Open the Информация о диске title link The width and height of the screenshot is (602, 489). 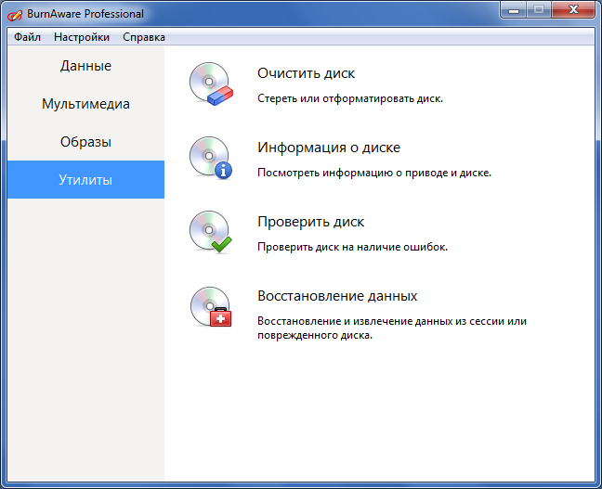point(328,148)
